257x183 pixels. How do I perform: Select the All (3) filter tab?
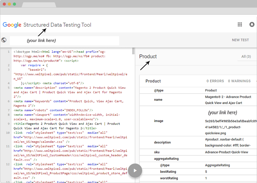coord(246,56)
